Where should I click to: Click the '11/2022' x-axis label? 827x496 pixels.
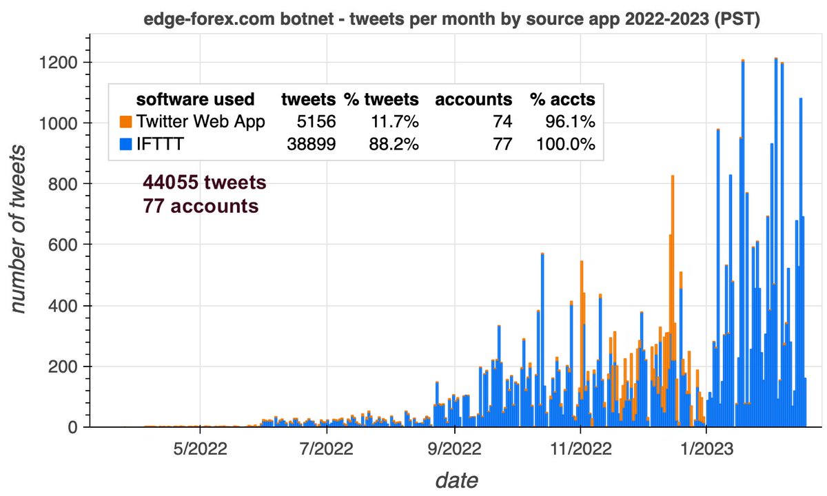tap(581, 448)
